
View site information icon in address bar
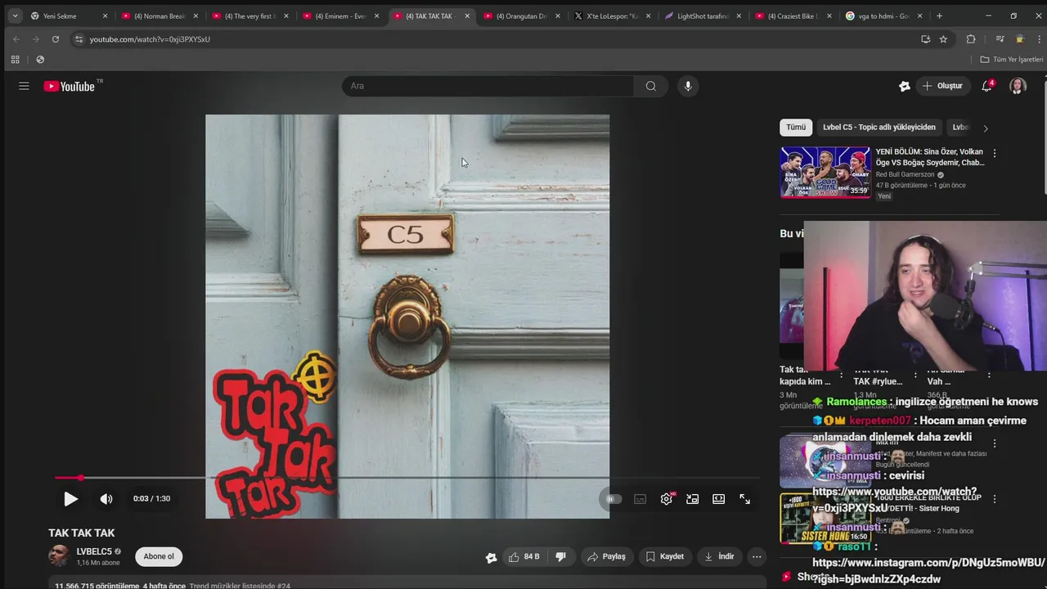[79, 39]
